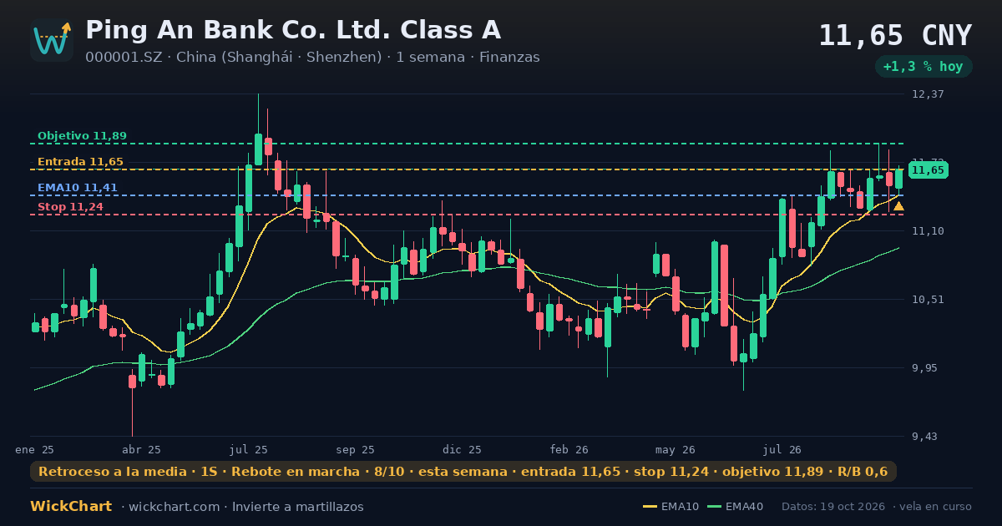Click the 10,51 price axis label
Viewport: 1002px width, 526px height.
click(928, 300)
